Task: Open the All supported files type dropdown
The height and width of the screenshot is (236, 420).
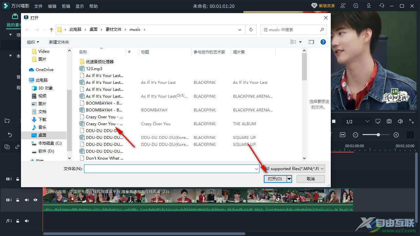Action: click(x=294, y=168)
